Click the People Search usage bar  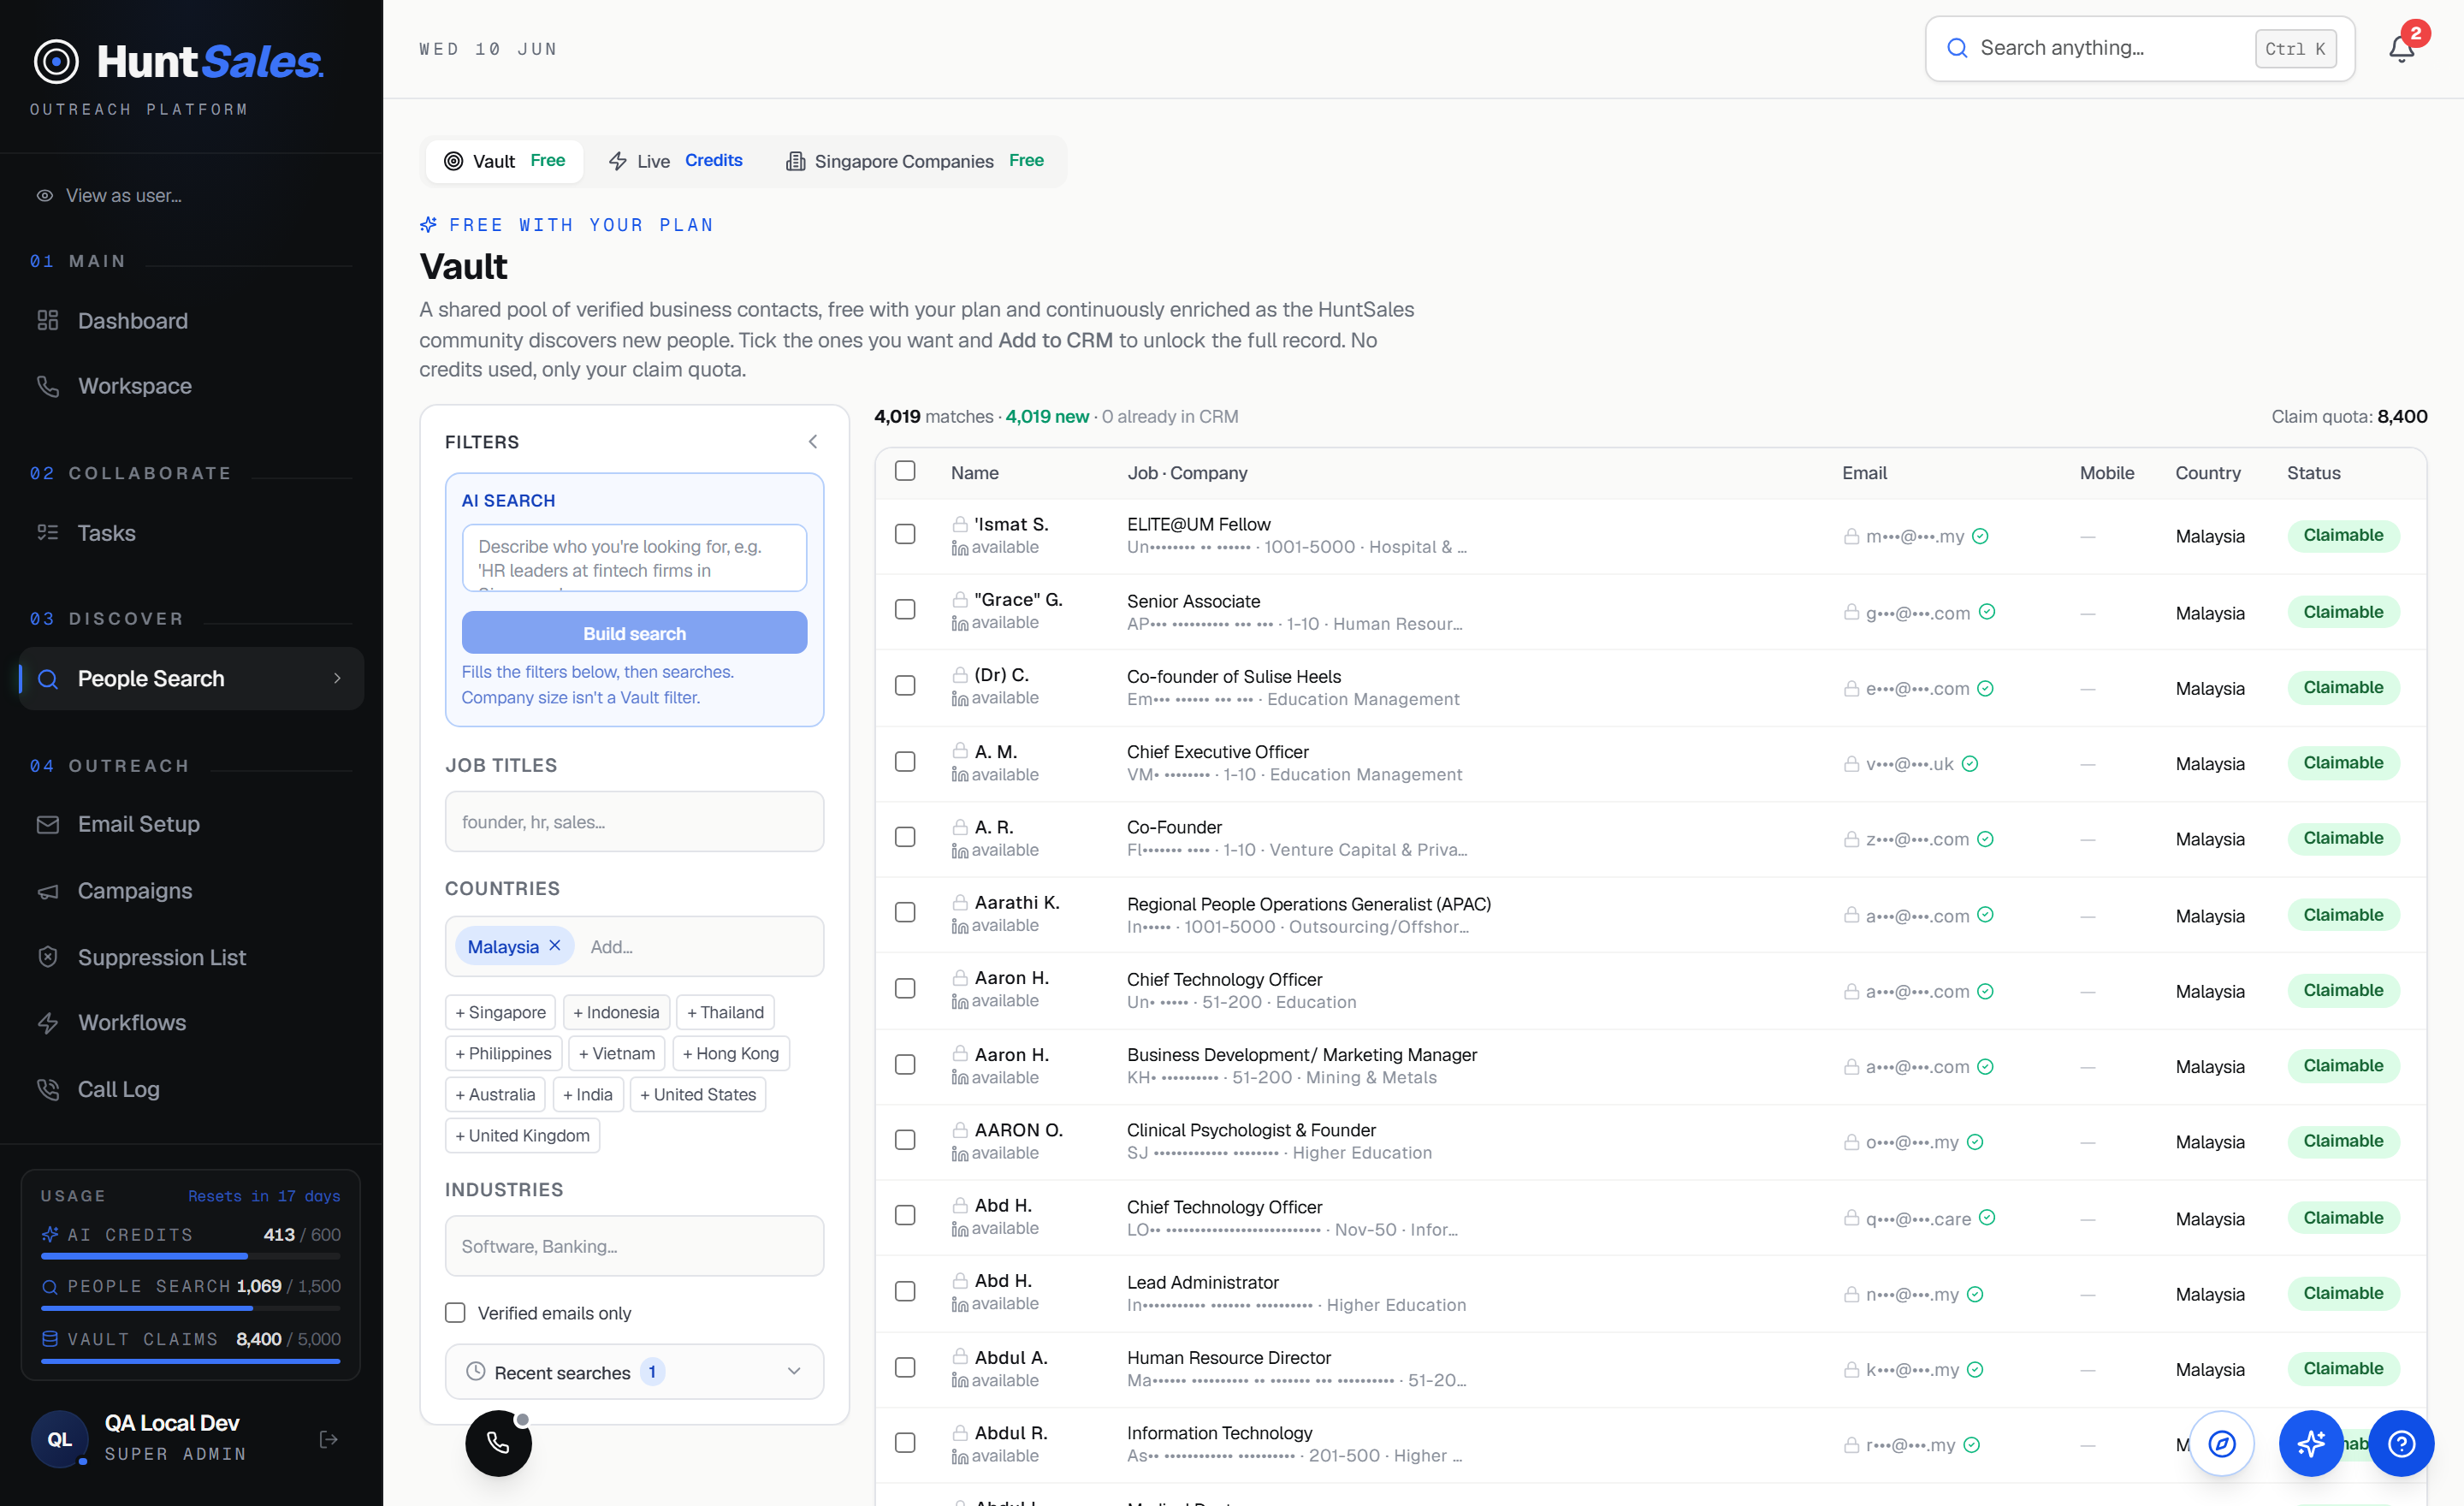coord(190,1307)
